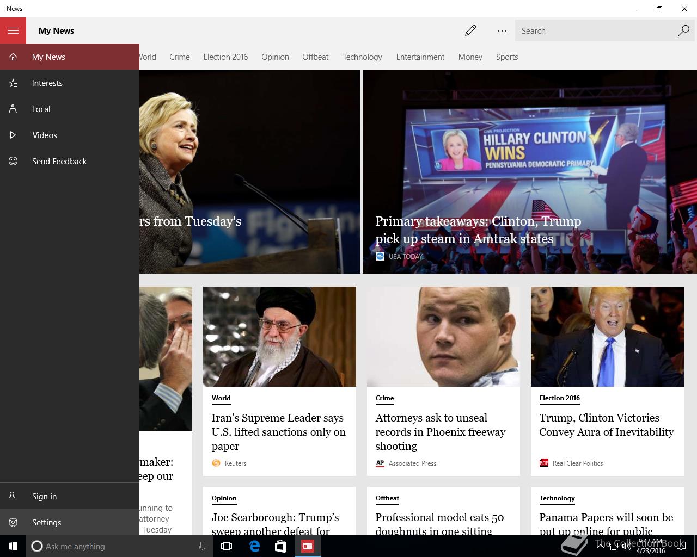Open the Hillary Clinton Wins screen photo
The image size is (697, 557).
tap(530, 171)
